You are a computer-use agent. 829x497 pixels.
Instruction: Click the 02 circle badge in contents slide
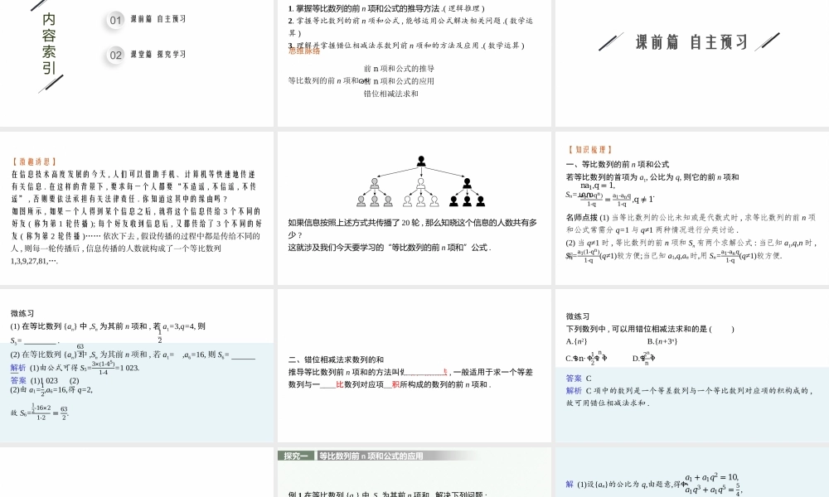click(x=115, y=55)
